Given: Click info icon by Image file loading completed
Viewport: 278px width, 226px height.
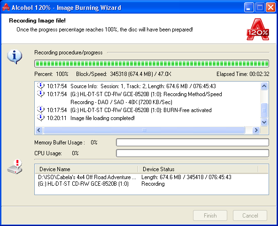Looking at the screenshot, I should pos(40,118).
